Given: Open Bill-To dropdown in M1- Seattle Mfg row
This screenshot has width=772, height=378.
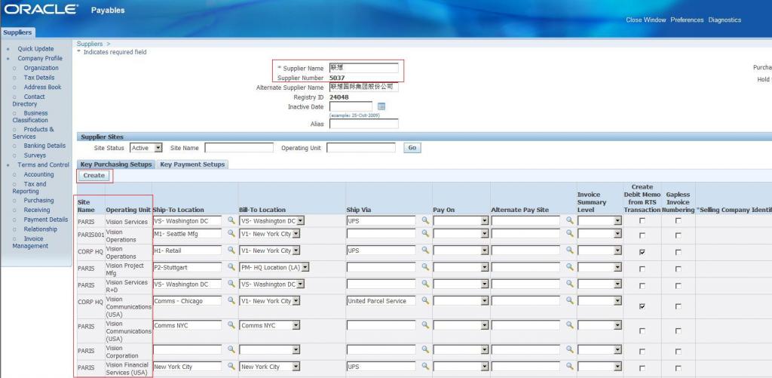Looking at the screenshot, I should tap(270, 234).
